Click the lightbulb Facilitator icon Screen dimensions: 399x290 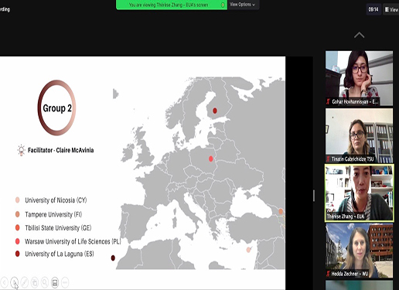tap(21, 150)
